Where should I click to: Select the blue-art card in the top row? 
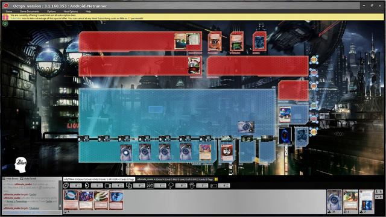coord(259,42)
